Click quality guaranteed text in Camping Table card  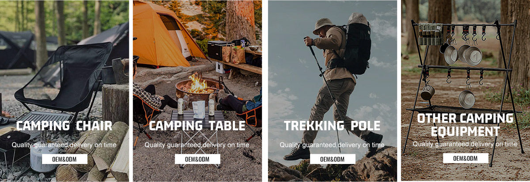pos(197,145)
